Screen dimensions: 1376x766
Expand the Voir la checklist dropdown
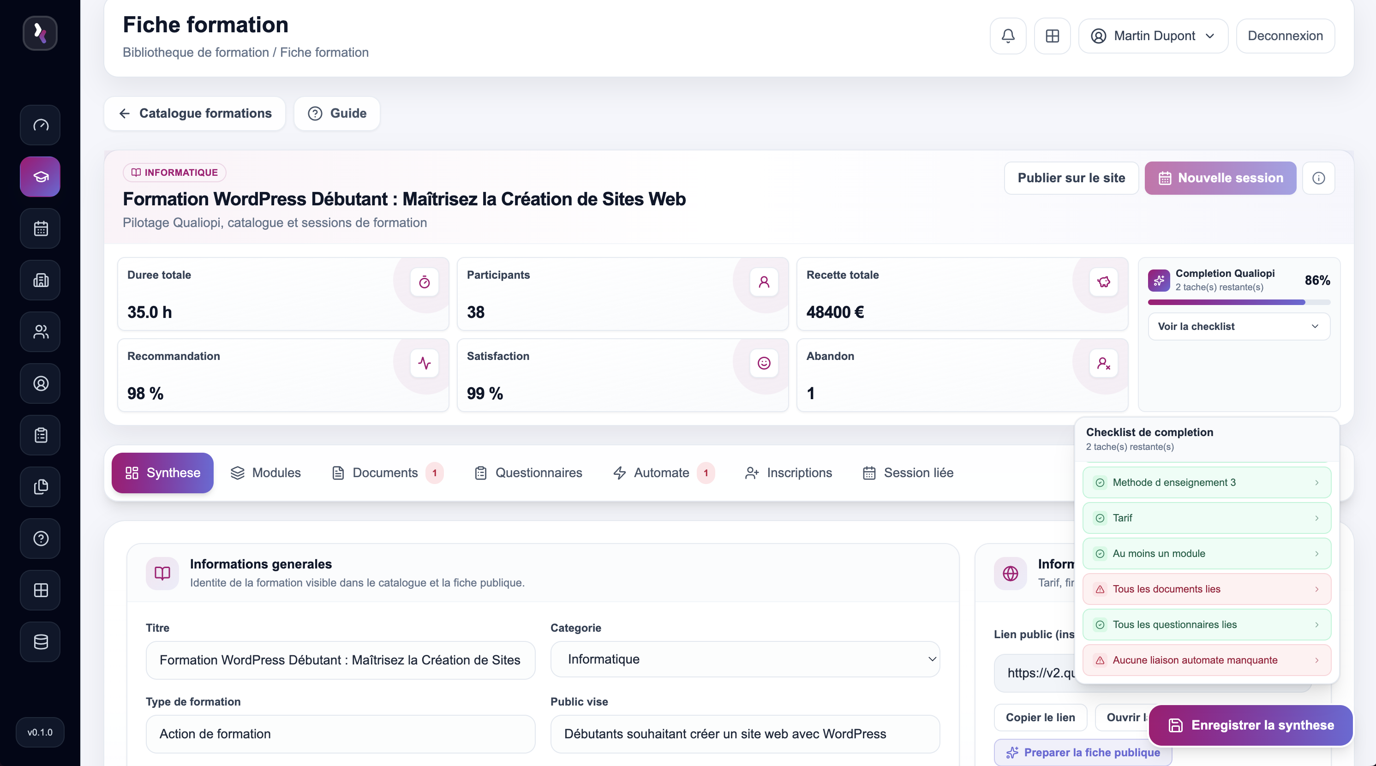coord(1238,326)
